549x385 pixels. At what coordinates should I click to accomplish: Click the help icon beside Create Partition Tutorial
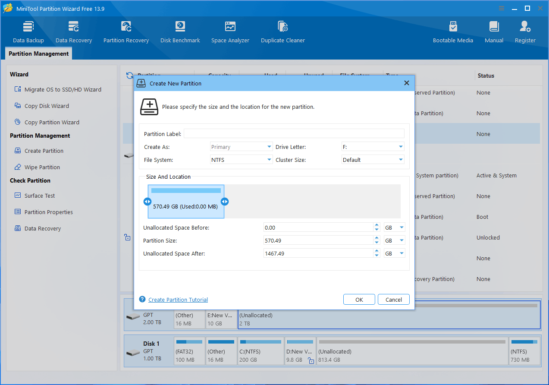pos(142,300)
